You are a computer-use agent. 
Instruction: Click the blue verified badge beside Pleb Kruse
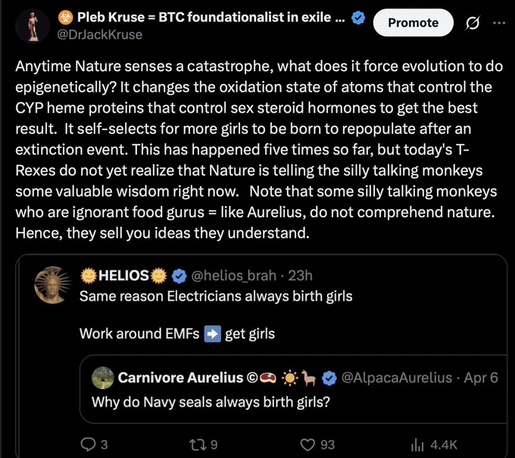[x=358, y=17]
